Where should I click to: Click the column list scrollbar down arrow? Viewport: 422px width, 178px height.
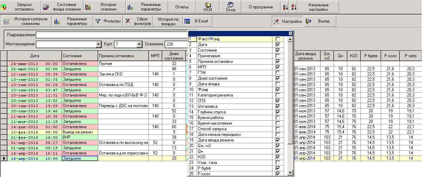point(290,172)
